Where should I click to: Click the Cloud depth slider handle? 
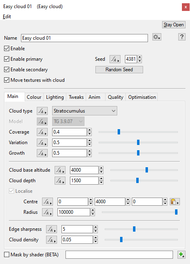coord(137,180)
